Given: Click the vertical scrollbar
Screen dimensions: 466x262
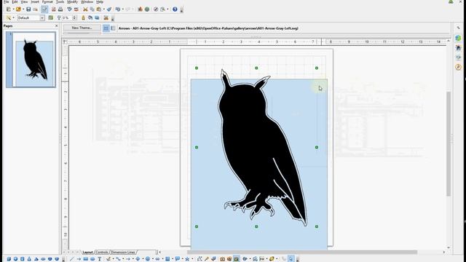Looking at the screenshot, I should (449, 144).
